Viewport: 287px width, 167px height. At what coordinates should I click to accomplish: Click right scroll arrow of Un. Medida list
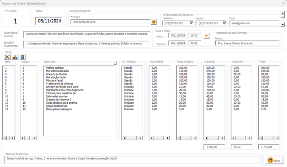click(140, 138)
